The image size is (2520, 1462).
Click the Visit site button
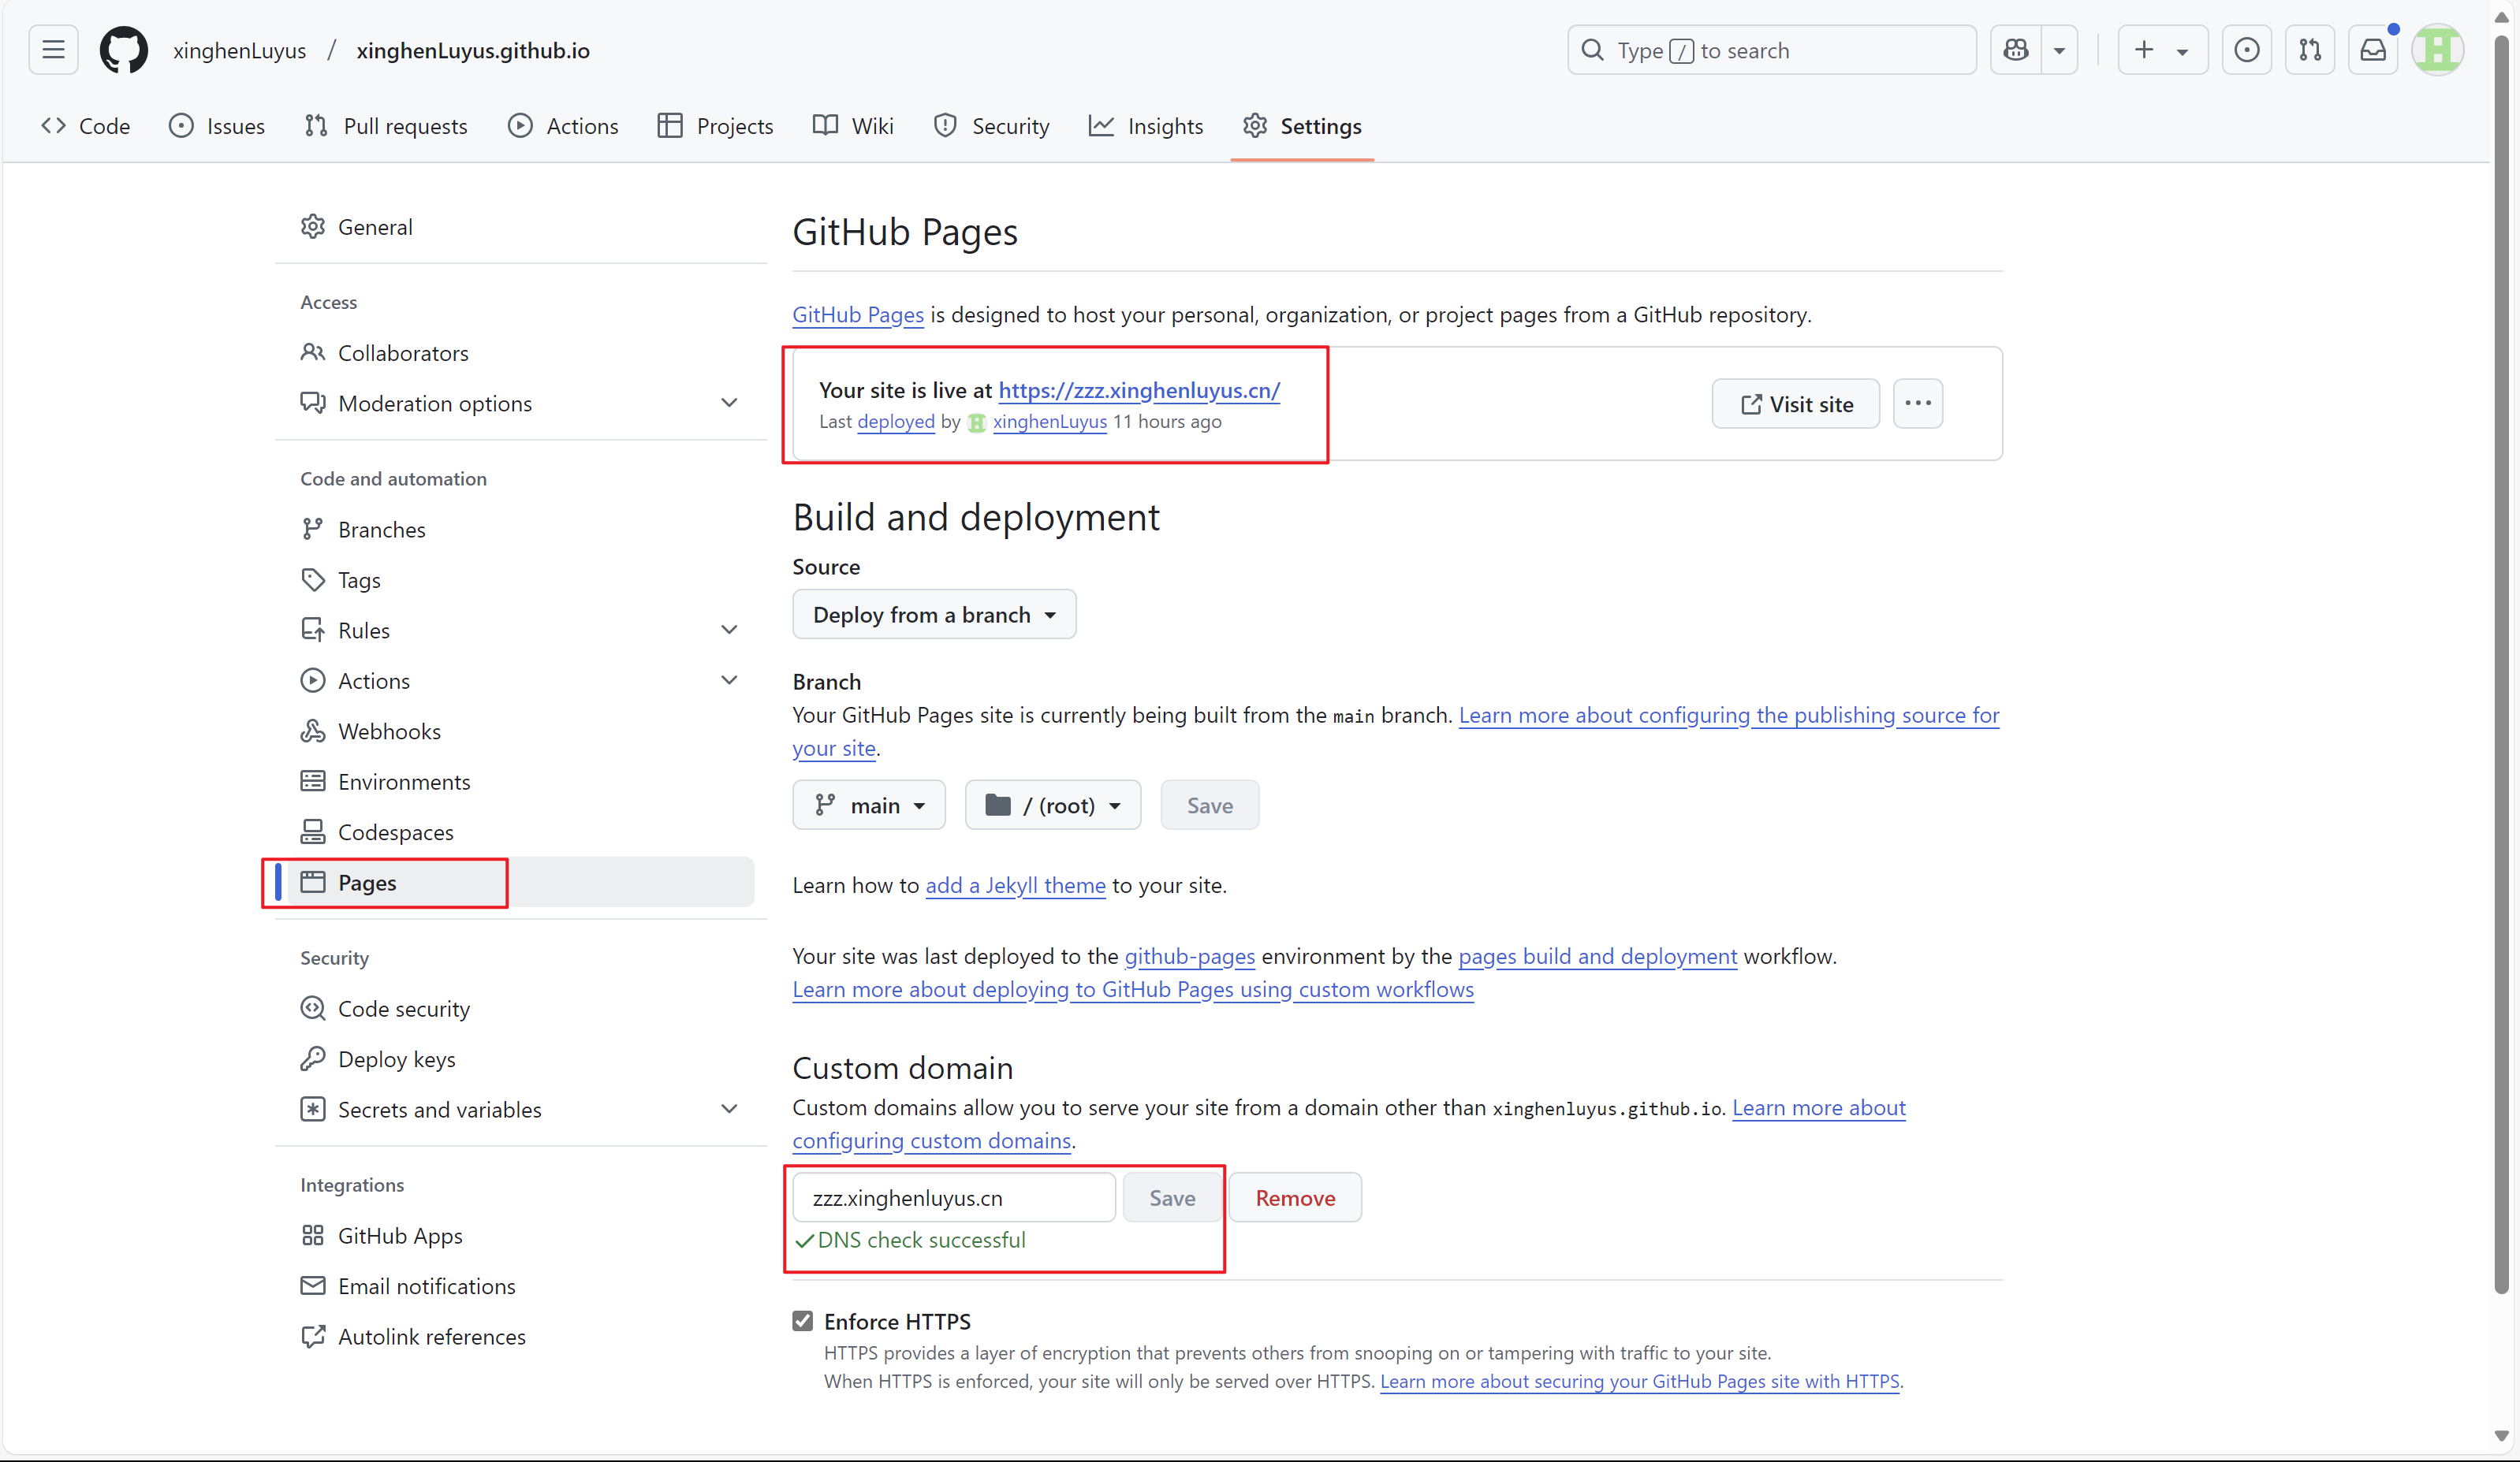[1795, 404]
